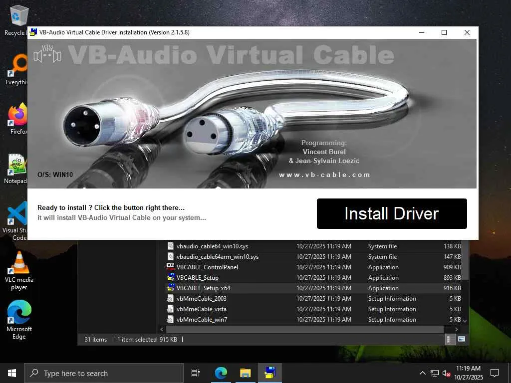Click the network icon in system tray
Image resolution: width=511 pixels, height=383 pixels.
click(435, 373)
